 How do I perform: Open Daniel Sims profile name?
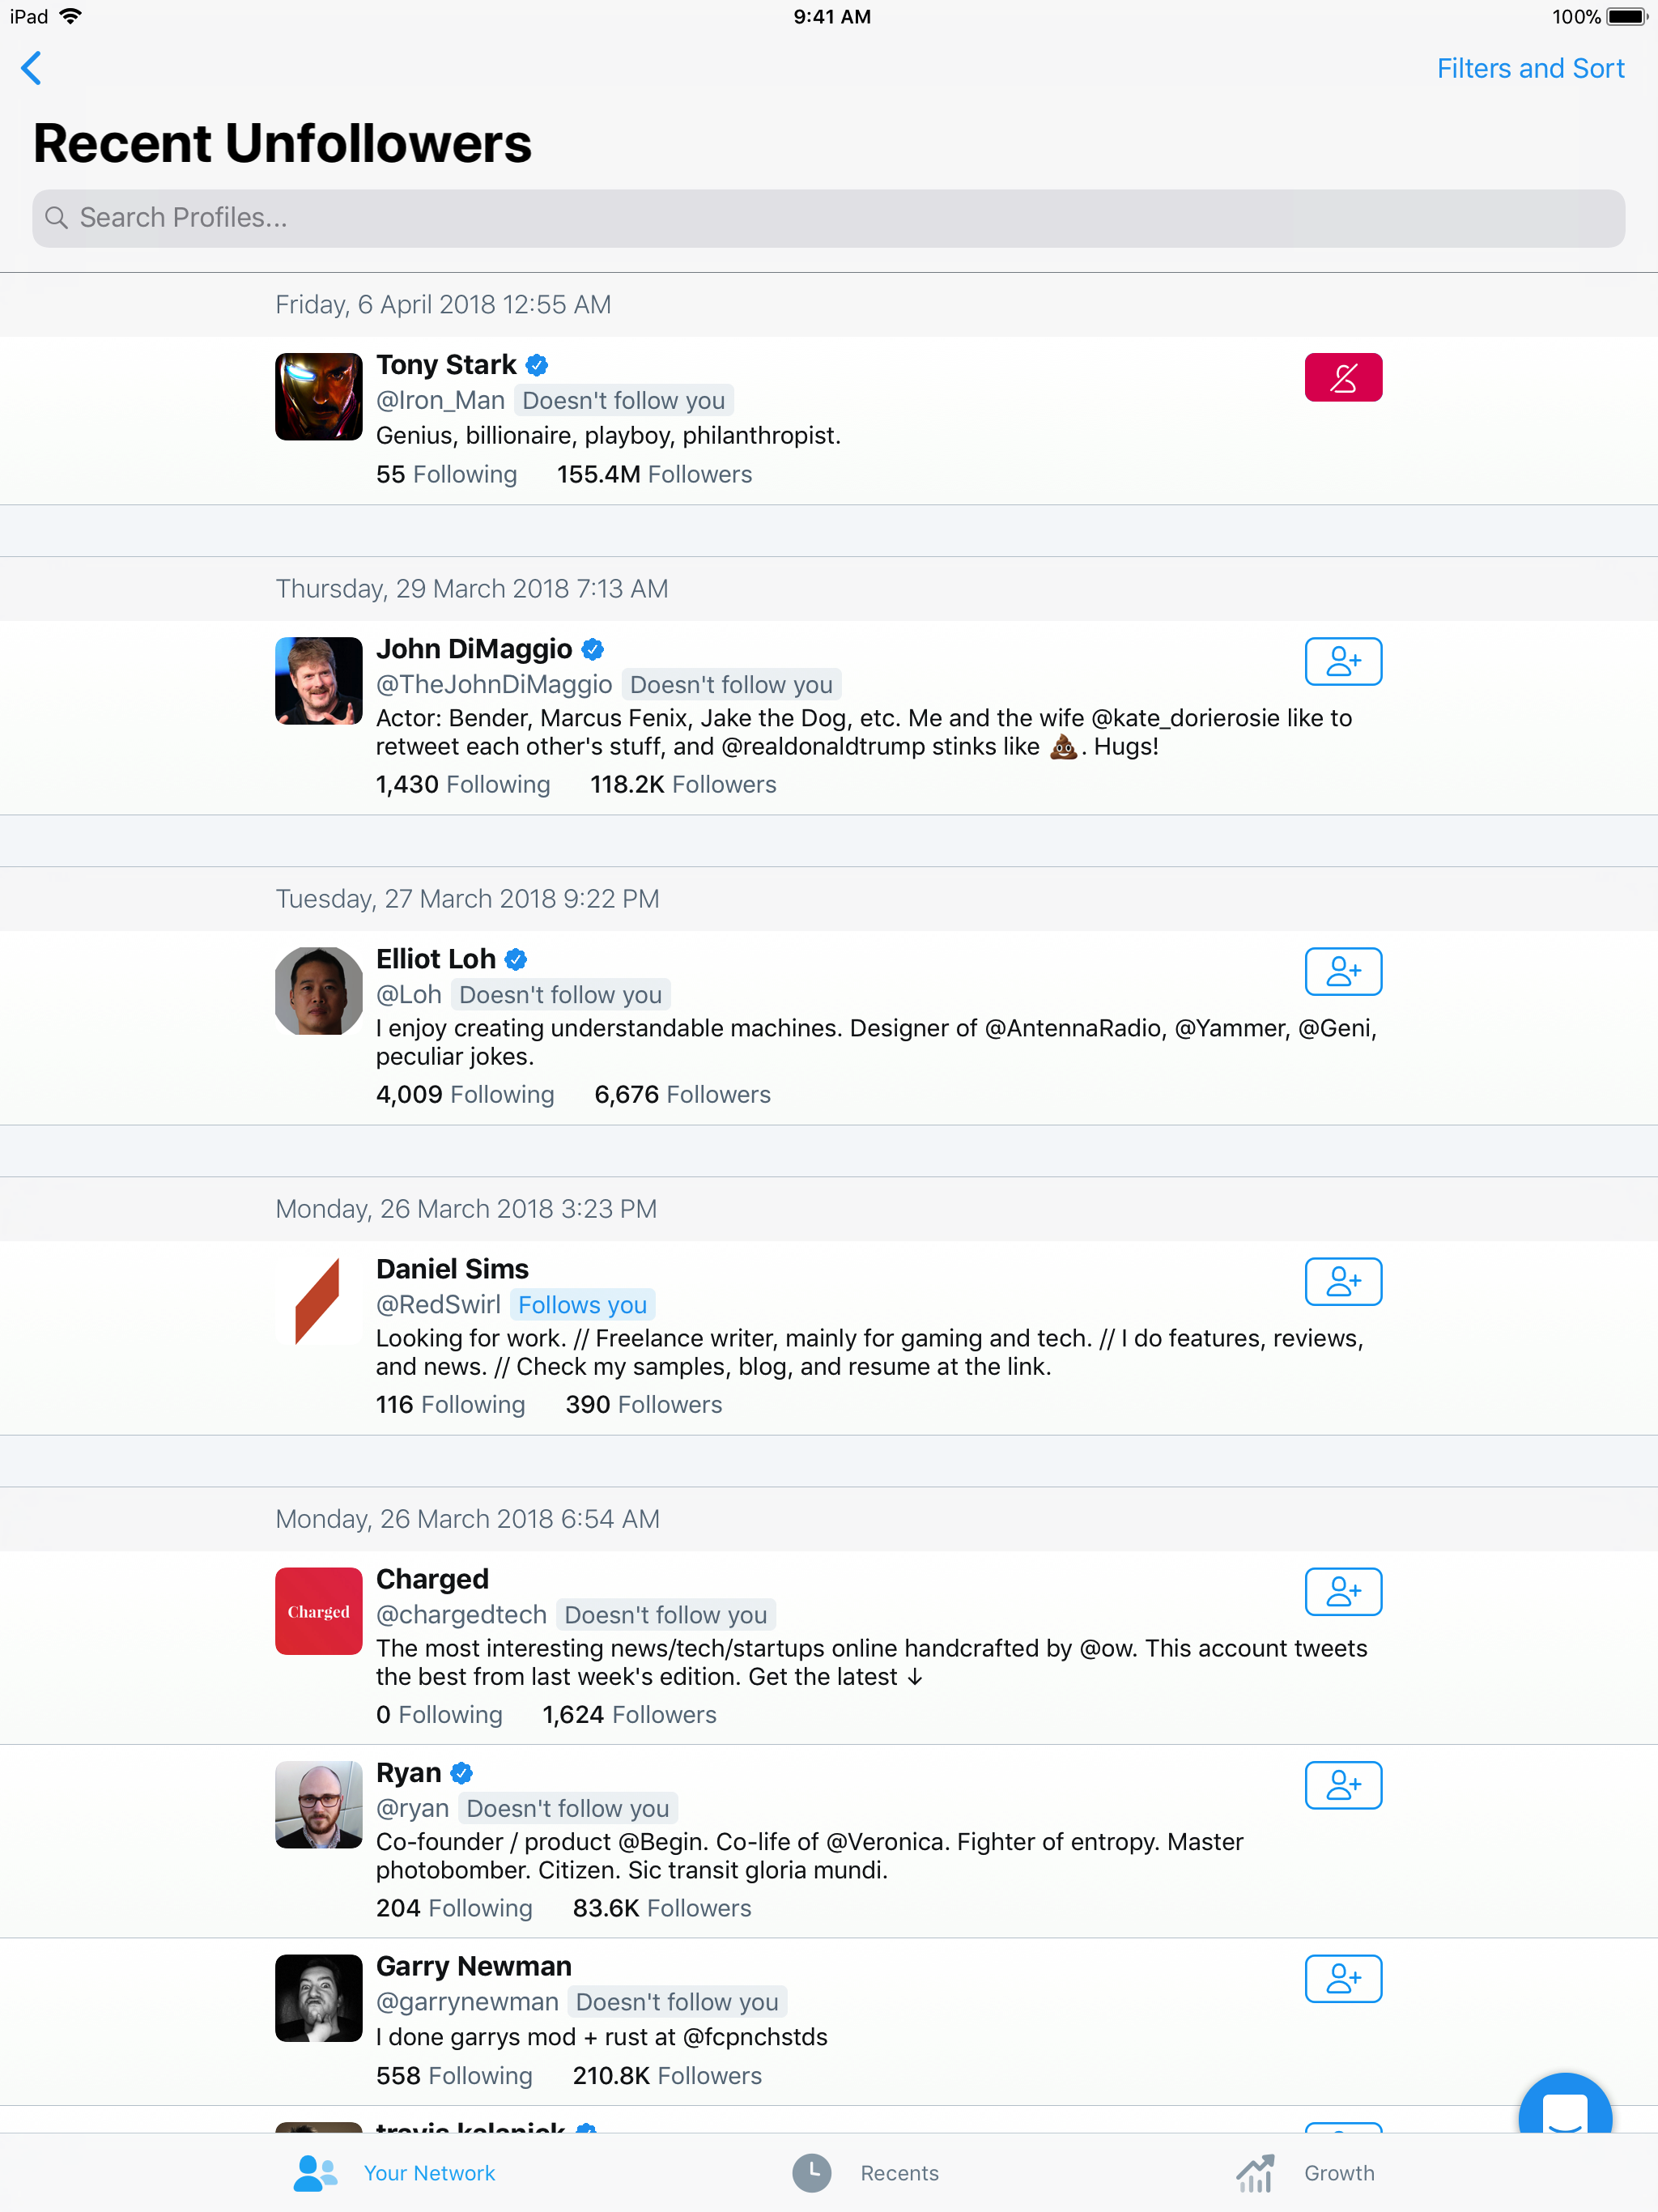click(452, 1268)
